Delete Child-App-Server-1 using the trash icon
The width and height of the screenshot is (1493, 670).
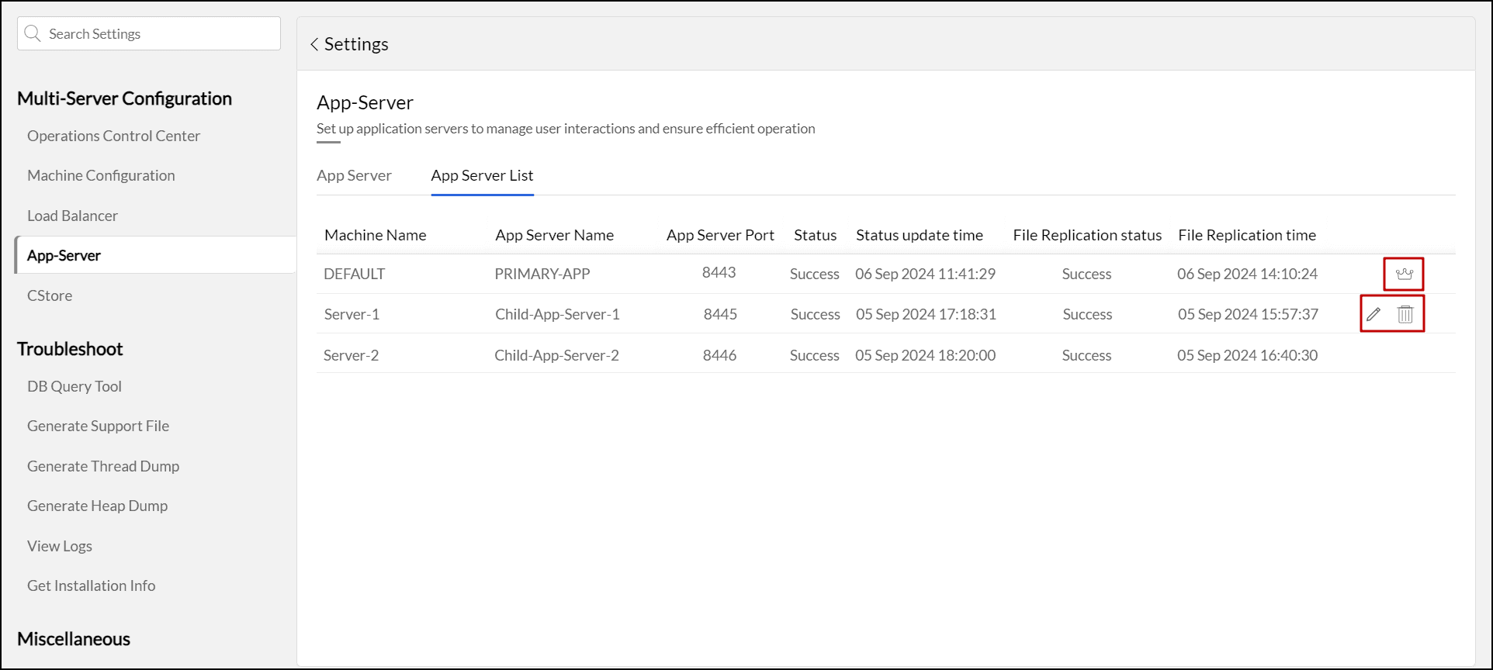[x=1405, y=314]
